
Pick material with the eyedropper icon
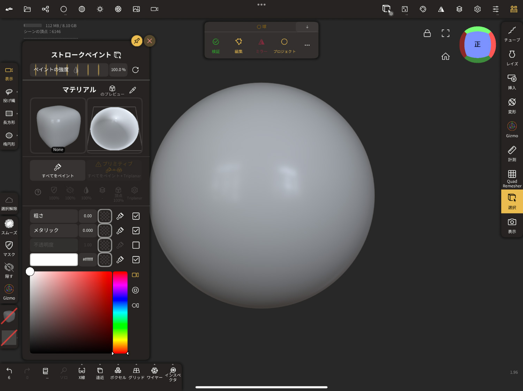point(132,90)
